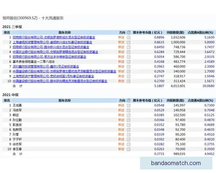This screenshot has width=216, height=173.
Task: Open the question icon in the 586,700 shares row
Action: tap(129, 57)
